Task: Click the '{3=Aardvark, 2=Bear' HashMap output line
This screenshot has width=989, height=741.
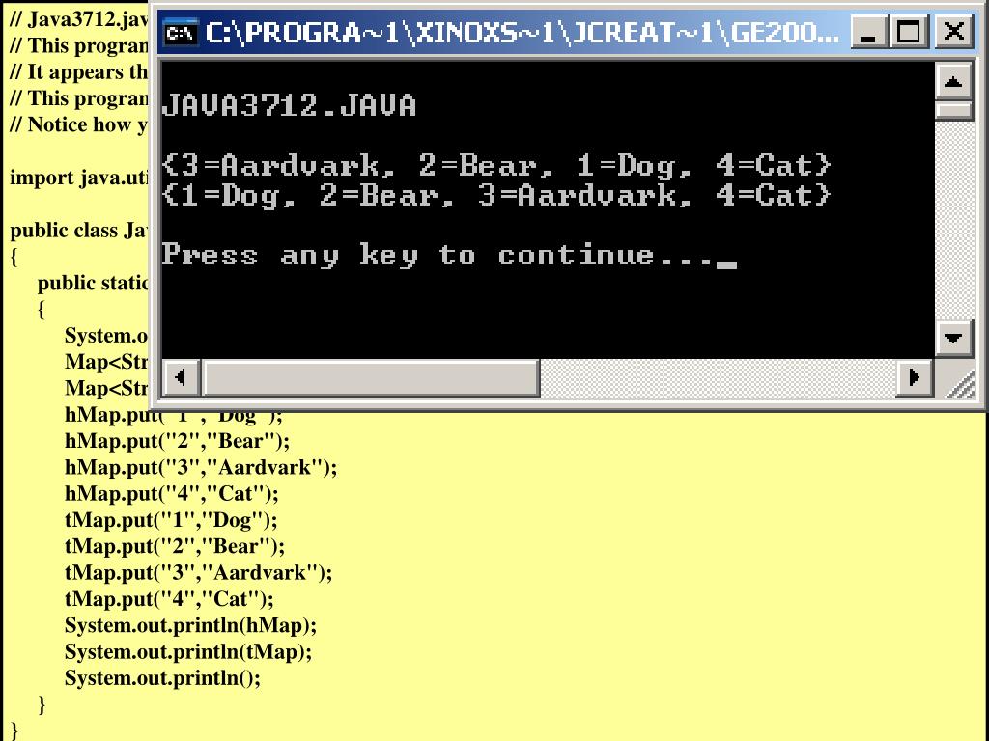Action: point(496,166)
